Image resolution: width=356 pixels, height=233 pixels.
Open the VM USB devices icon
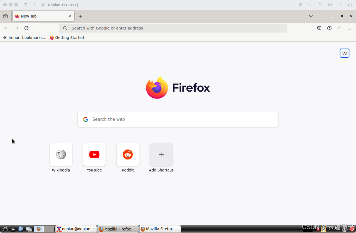click(x=320, y=5)
